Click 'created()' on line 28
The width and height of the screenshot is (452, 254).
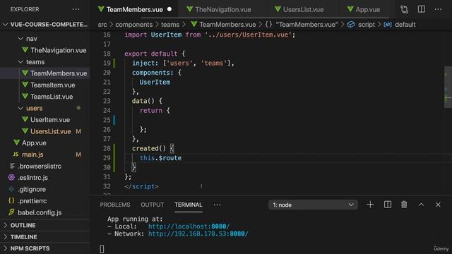click(x=149, y=148)
